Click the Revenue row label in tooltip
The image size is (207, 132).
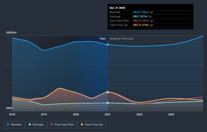115,12
